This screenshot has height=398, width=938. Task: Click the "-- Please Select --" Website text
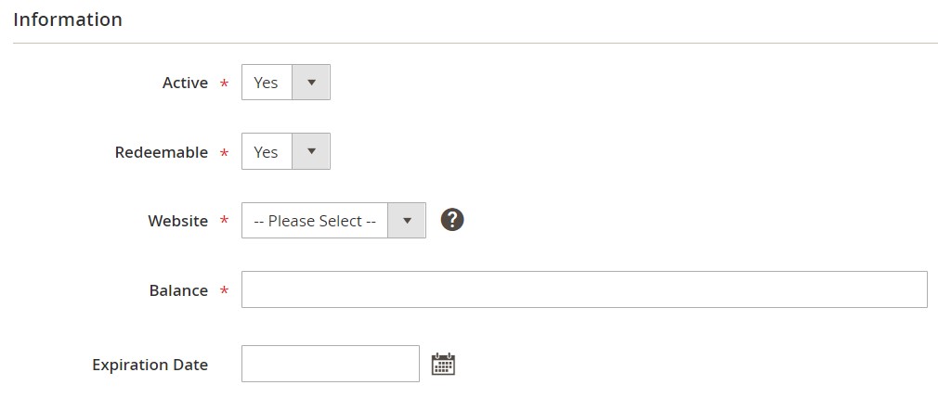tap(314, 221)
